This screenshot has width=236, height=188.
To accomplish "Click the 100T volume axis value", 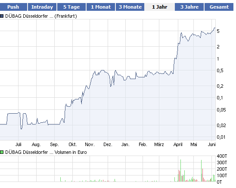I will 222,175.
